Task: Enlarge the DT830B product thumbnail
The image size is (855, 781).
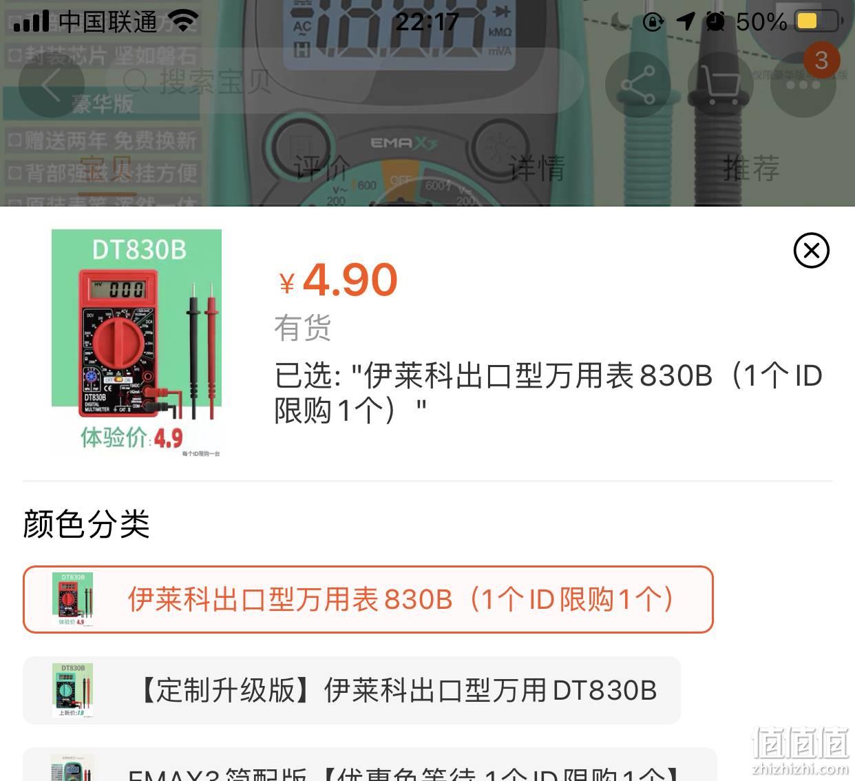Action: point(136,344)
